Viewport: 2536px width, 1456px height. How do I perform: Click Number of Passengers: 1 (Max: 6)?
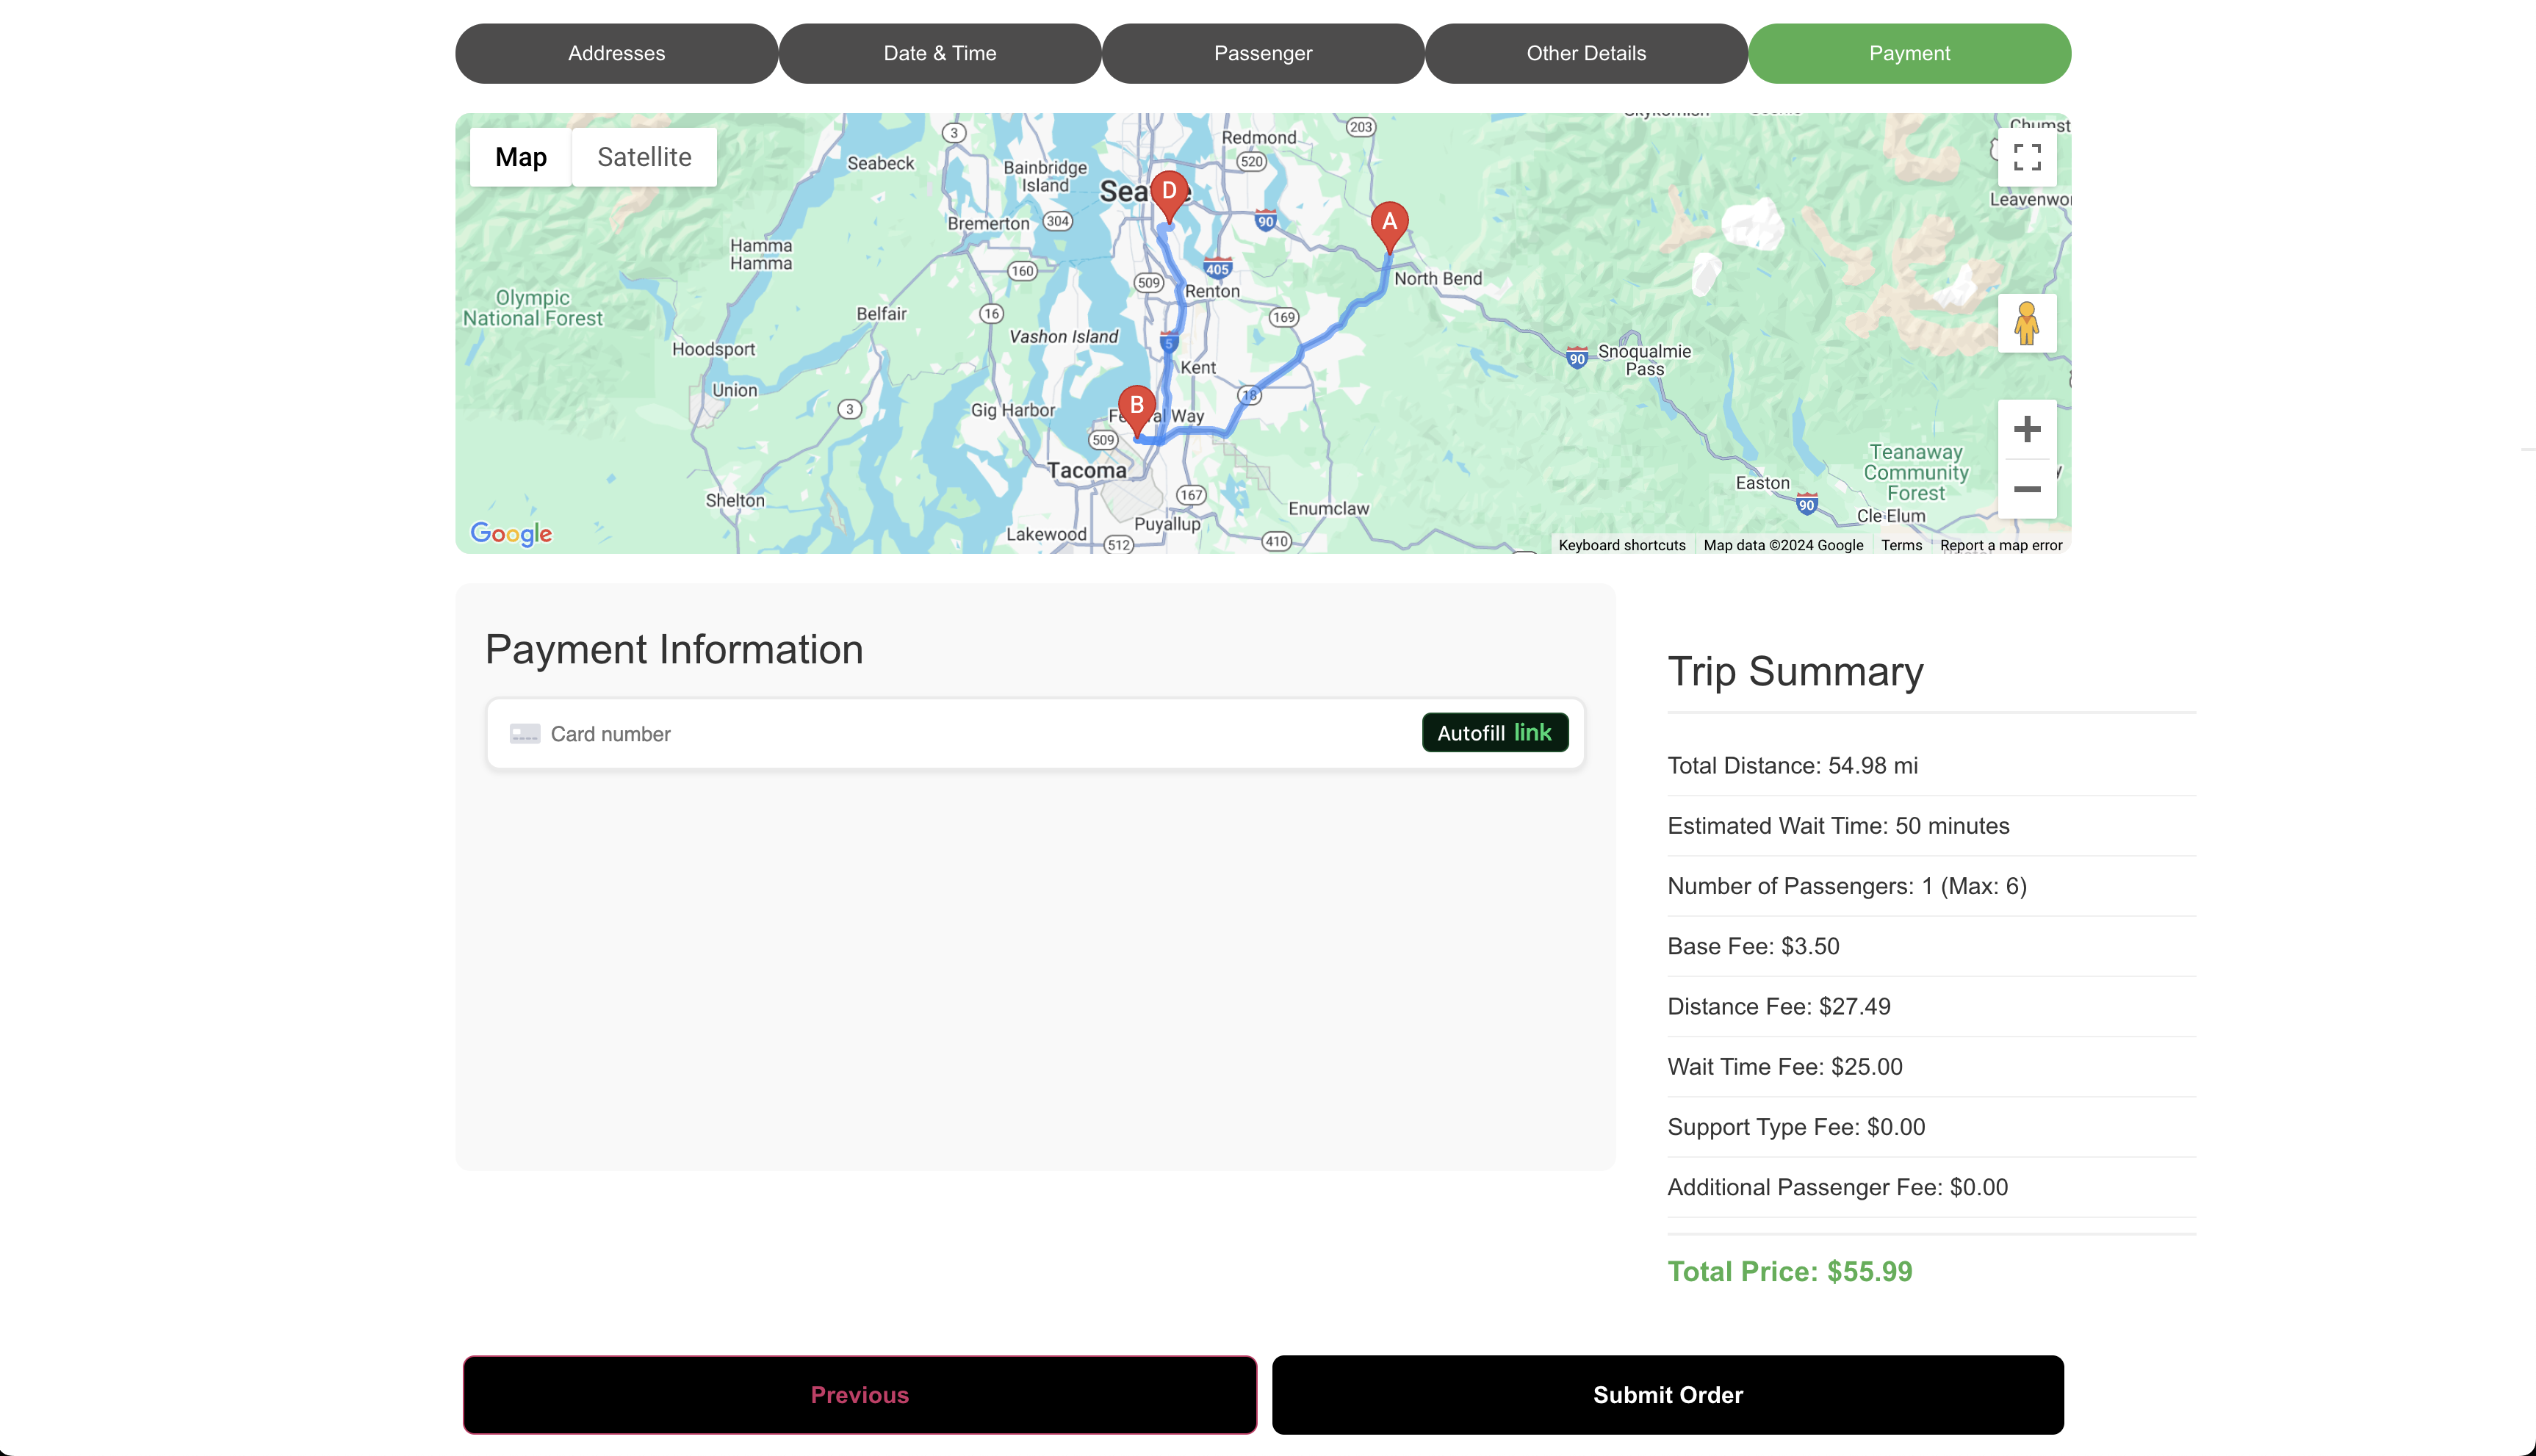pyautogui.click(x=1847, y=886)
